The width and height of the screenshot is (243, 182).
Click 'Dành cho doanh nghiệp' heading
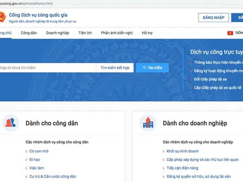[x=195, y=123]
